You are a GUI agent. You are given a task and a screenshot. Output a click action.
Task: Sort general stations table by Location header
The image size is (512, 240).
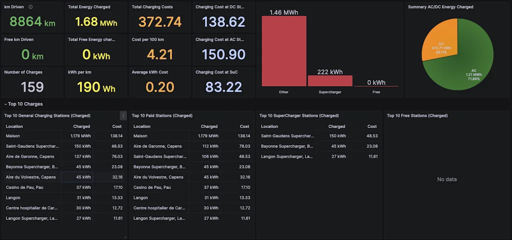(14, 126)
